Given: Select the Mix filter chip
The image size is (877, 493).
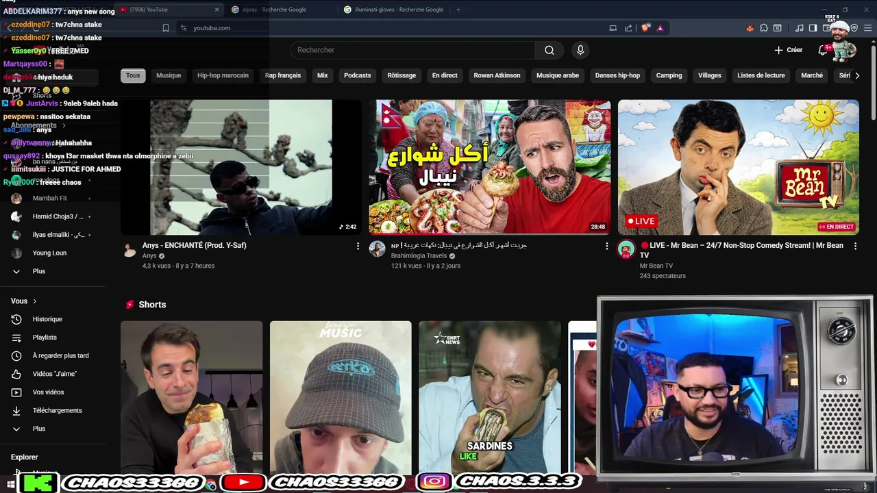Looking at the screenshot, I should pos(323,75).
